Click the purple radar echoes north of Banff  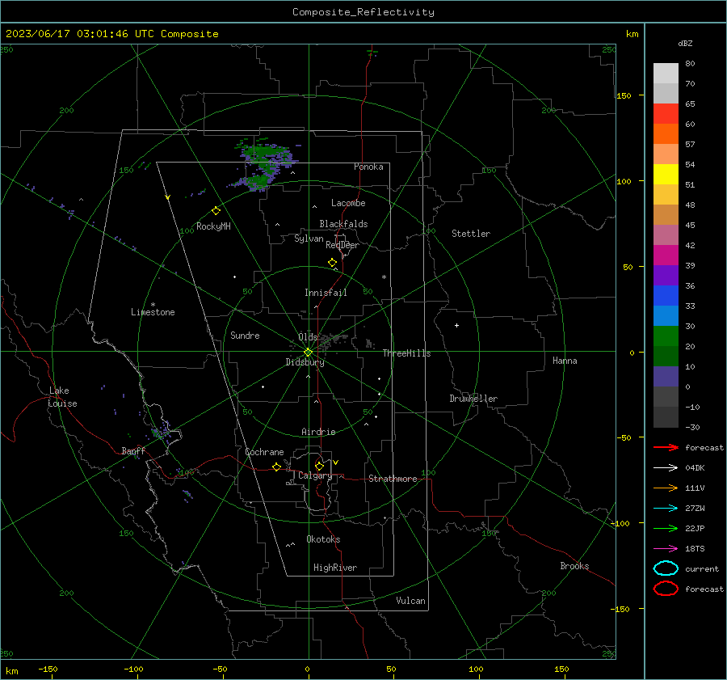162,432
